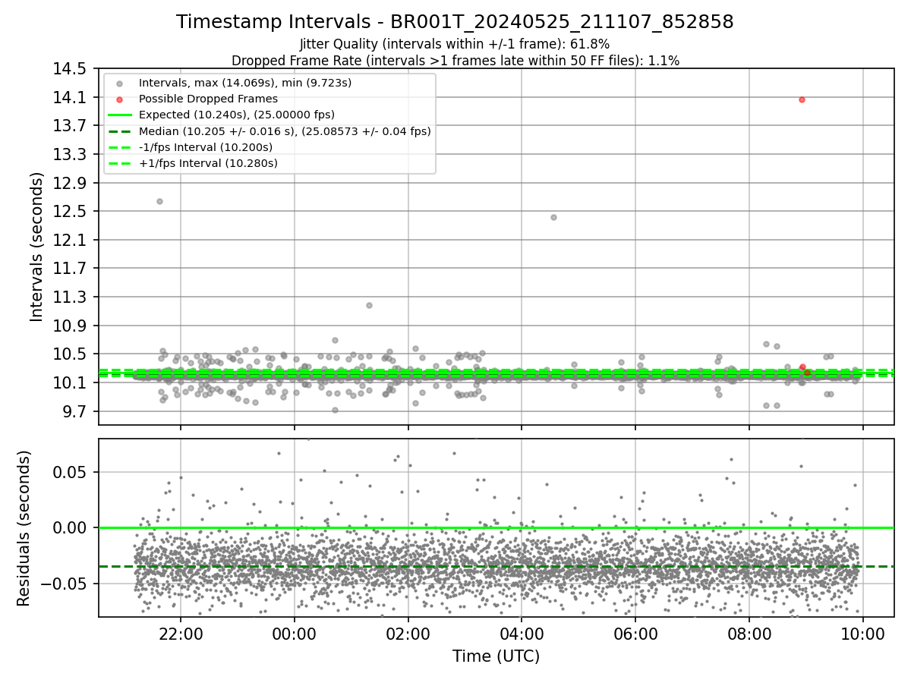Click the gray outlier point near 12.4 seconds
This screenshot has width=911, height=683.
click(x=553, y=217)
